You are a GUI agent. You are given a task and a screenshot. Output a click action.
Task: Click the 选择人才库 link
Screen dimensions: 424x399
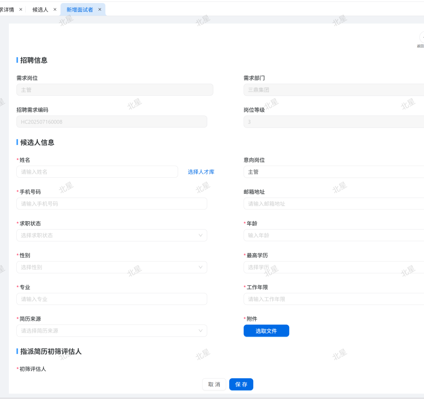(201, 172)
